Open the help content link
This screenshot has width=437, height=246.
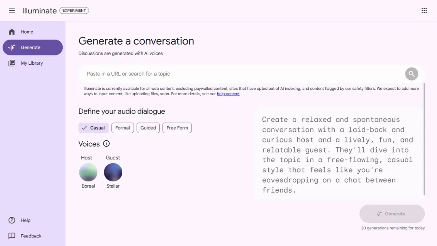pyautogui.click(x=228, y=94)
